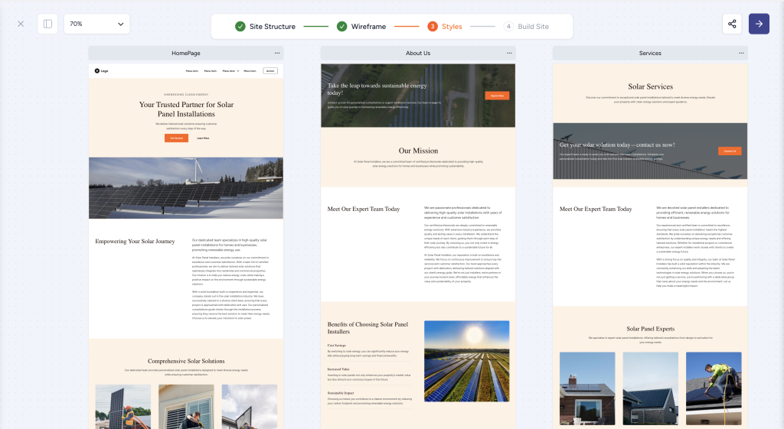Click the 'Solar Services' heading
Viewport: 784px width, 429px height.
click(651, 86)
